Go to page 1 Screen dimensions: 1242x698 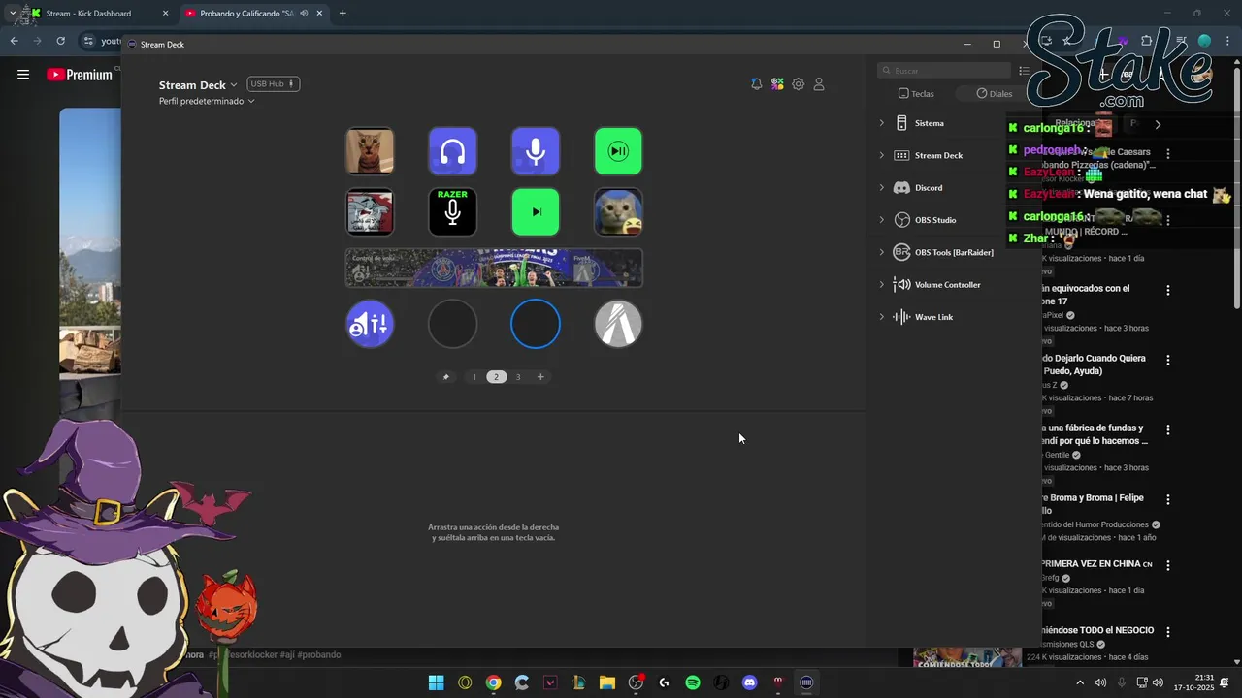click(x=474, y=377)
